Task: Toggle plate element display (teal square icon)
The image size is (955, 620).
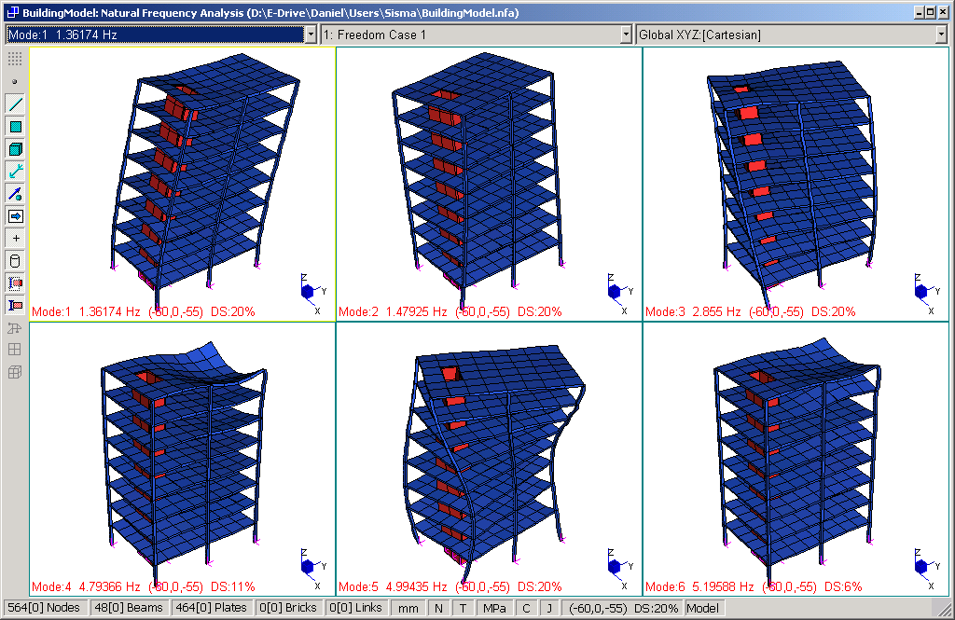Action: point(15,127)
